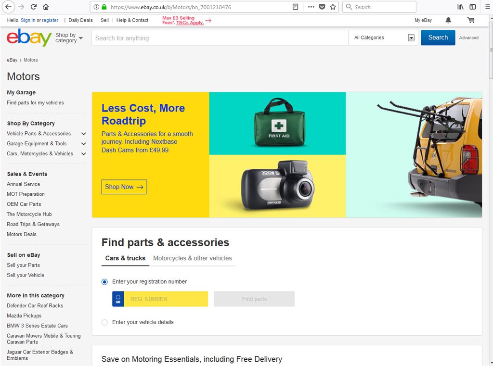Viewport: 493px width, 366px height.
Task: Click the eBay logo
Action: tap(29, 38)
